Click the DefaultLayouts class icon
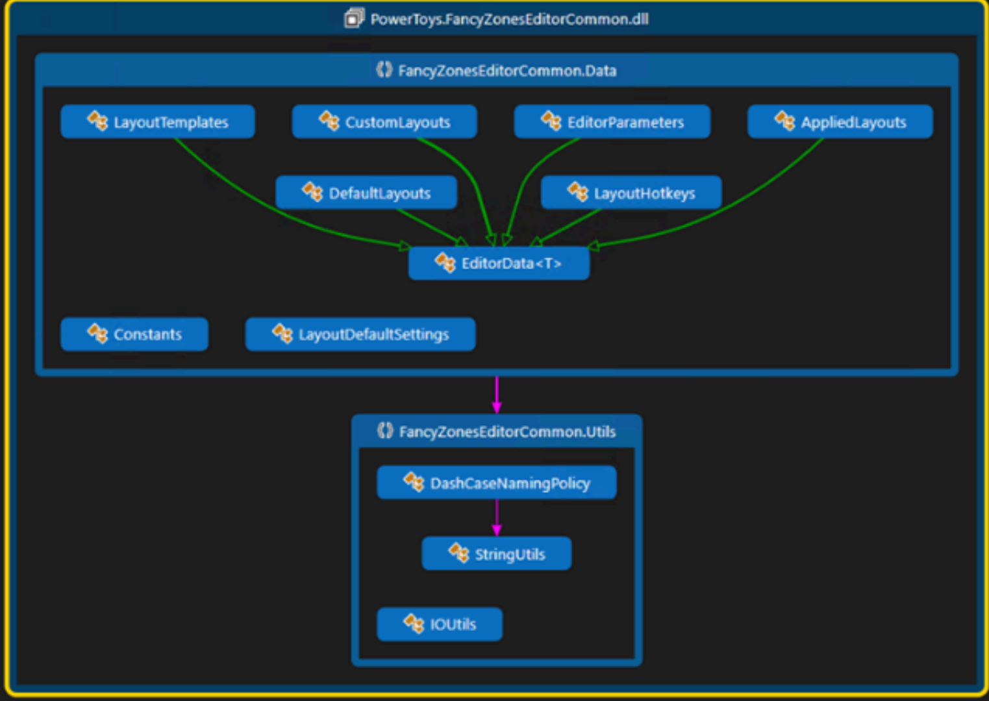This screenshot has width=989, height=701. pyautogui.click(x=313, y=193)
